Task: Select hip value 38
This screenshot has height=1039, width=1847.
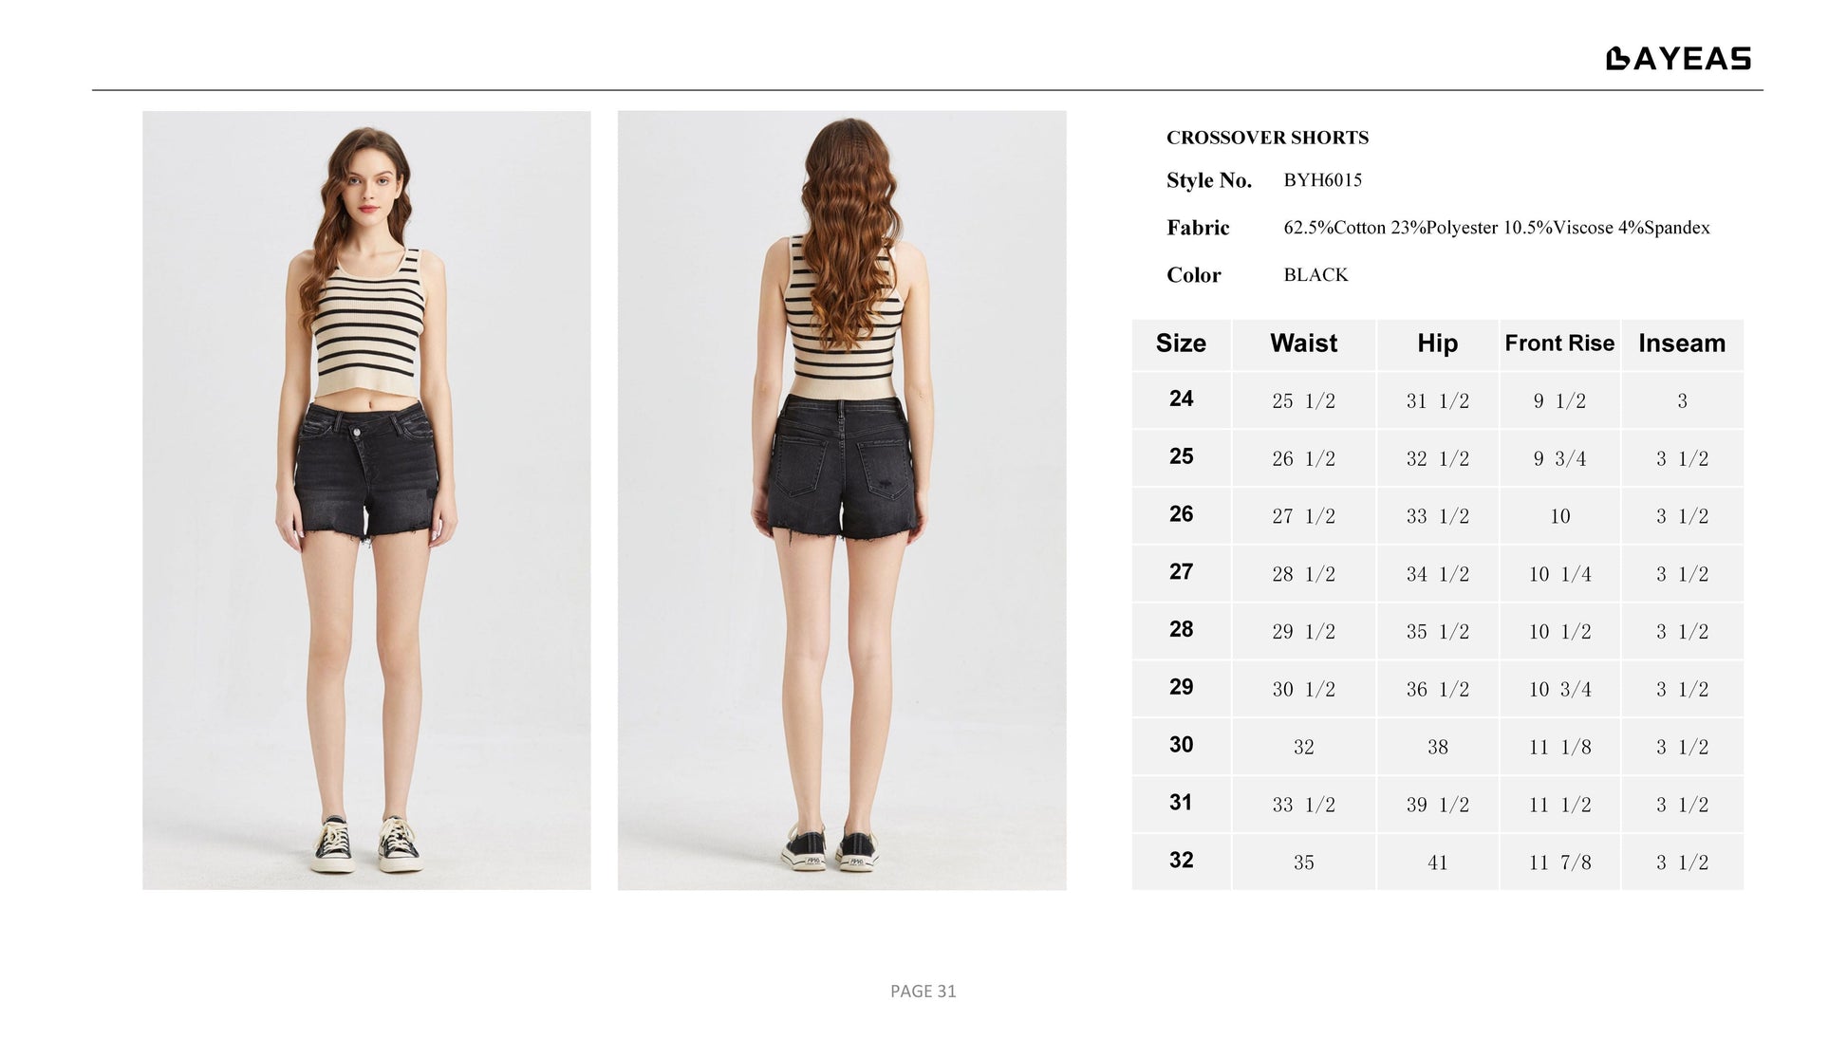Action: (1437, 748)
